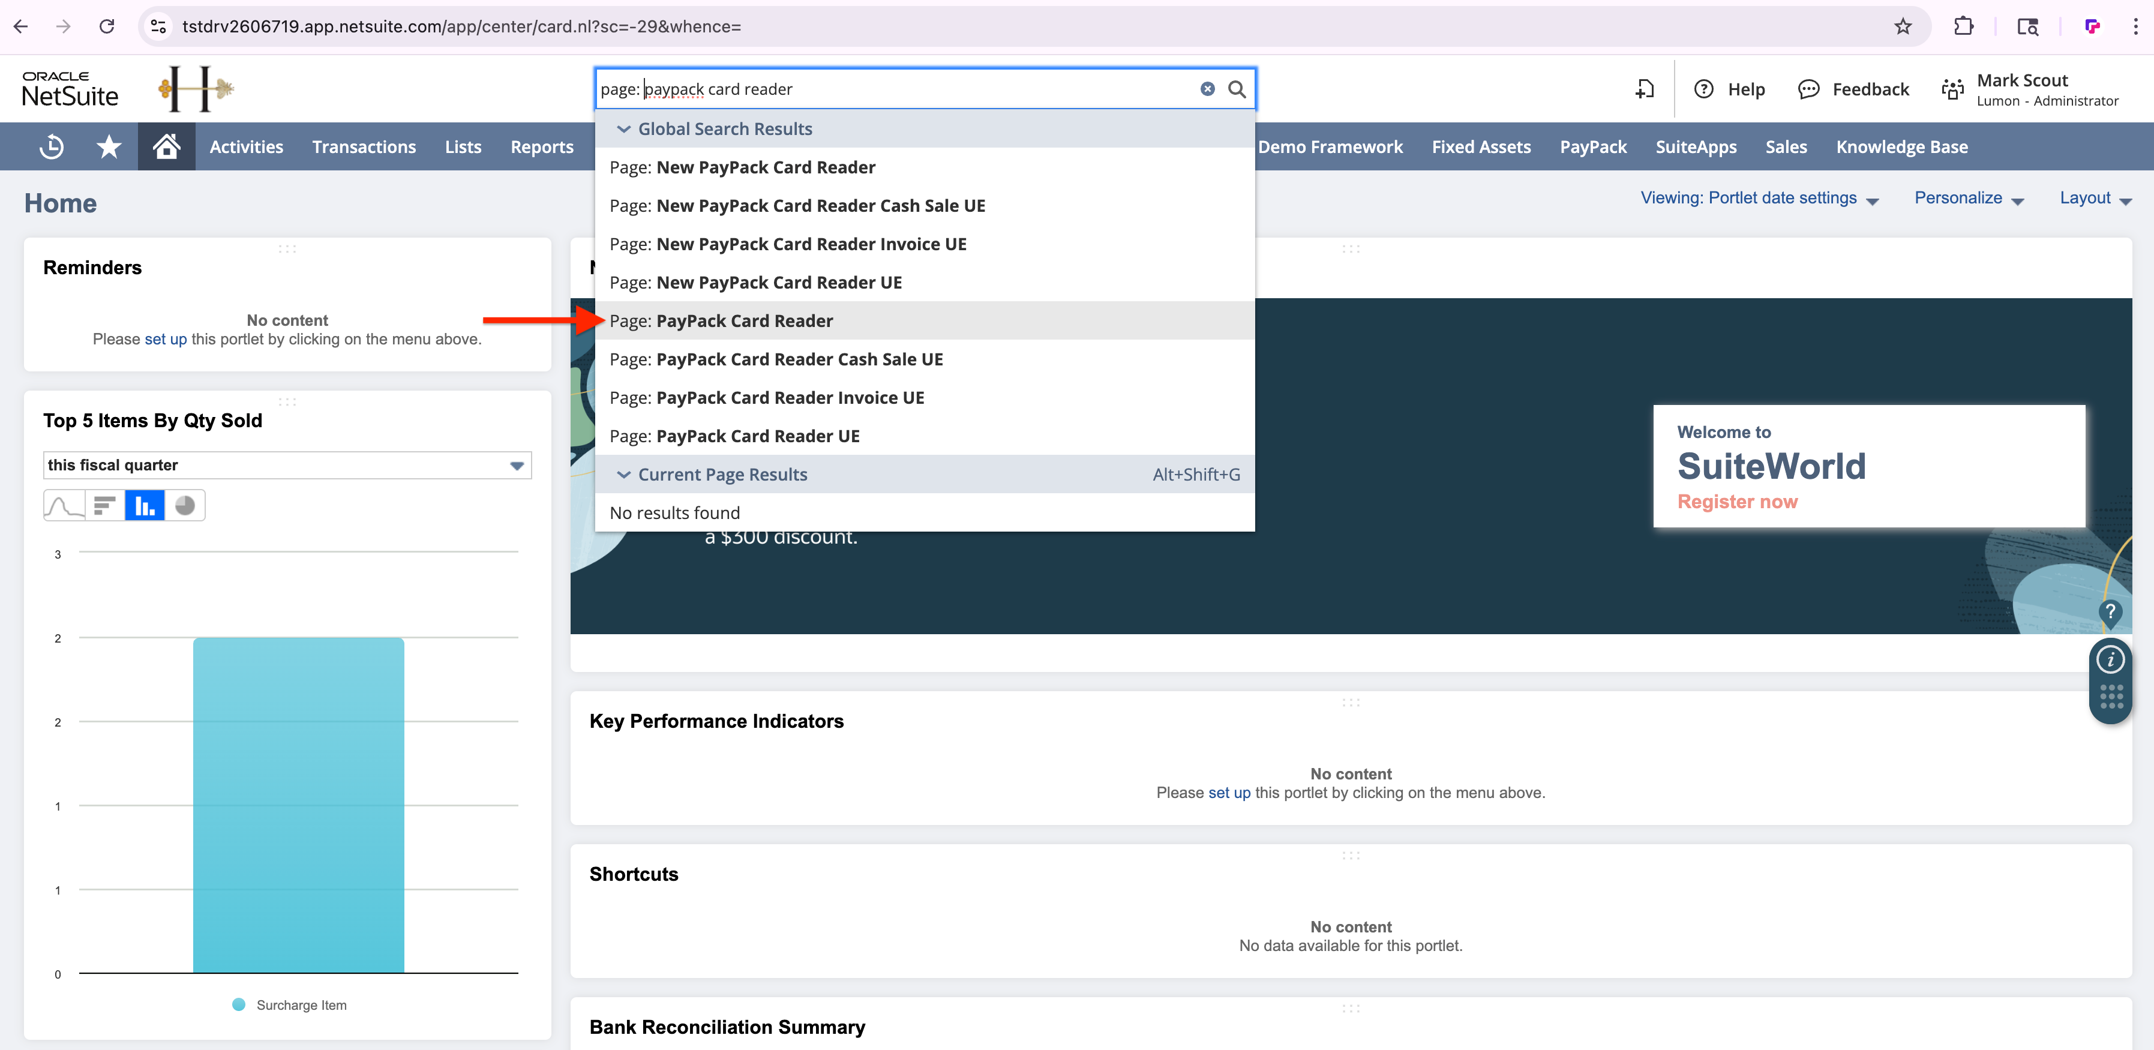Open the Shortcuts star icon
Viewport: 2154px width, 1050px height.
tap(109, 146)
